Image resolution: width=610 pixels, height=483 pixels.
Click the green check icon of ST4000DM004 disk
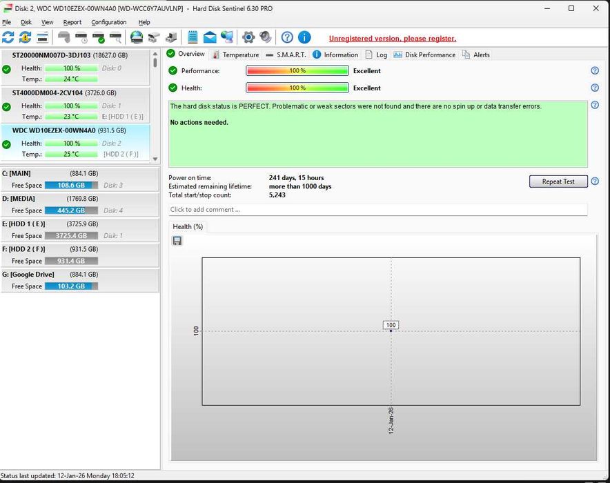coord(6,106)
